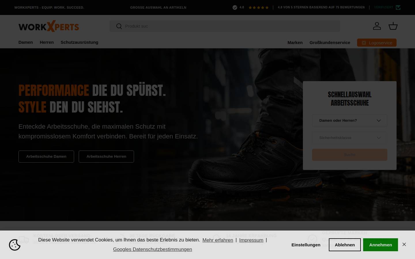The image size is (415, 259).
Task: Expand the Damen oder Herren dropdown
Action: 350,121
